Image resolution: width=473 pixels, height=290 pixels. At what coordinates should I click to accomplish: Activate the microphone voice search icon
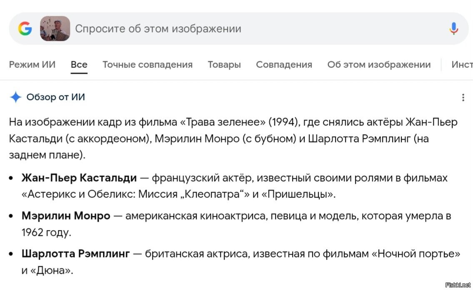pyautogui.click(x=453, y=28)
